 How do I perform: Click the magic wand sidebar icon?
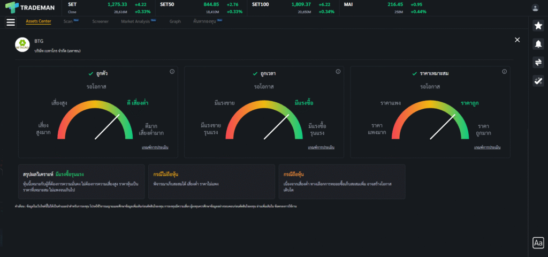[x=538, y=81]
